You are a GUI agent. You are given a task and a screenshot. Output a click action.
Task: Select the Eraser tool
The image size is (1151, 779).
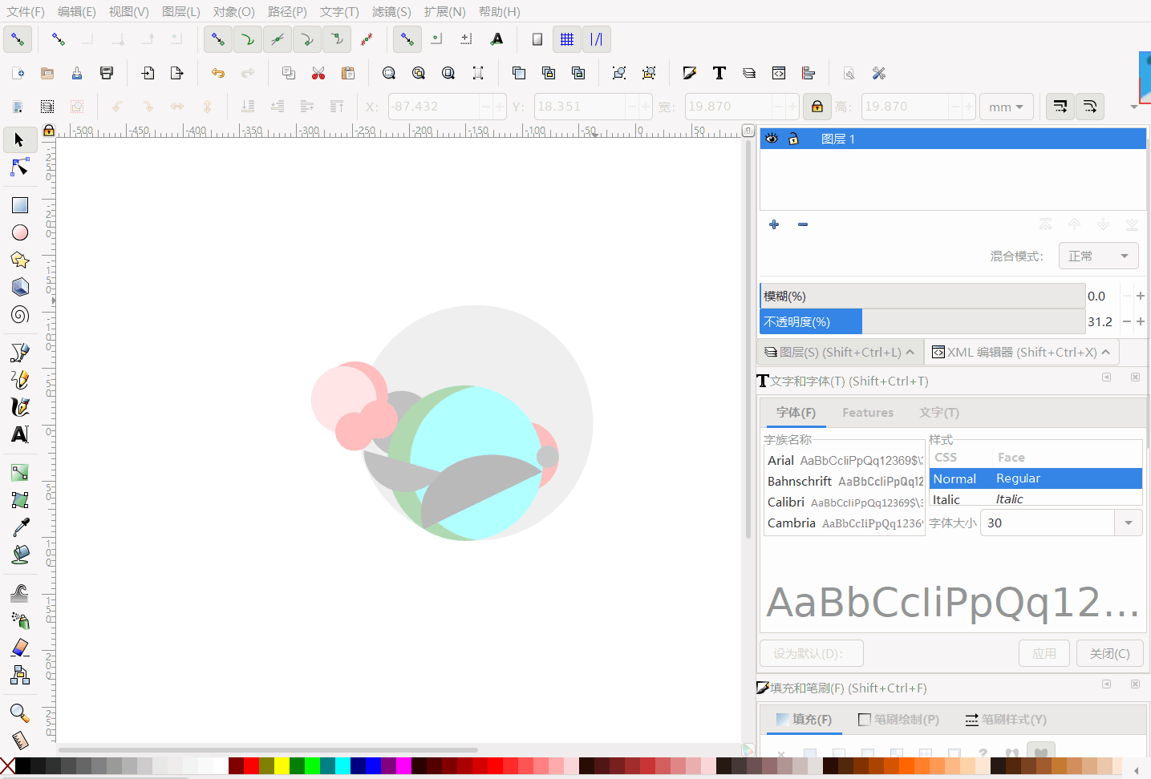[x=20, y=648]
